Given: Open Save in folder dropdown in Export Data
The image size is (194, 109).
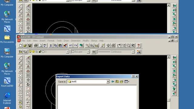Looking at the screenshot, I should coord(108,81).
